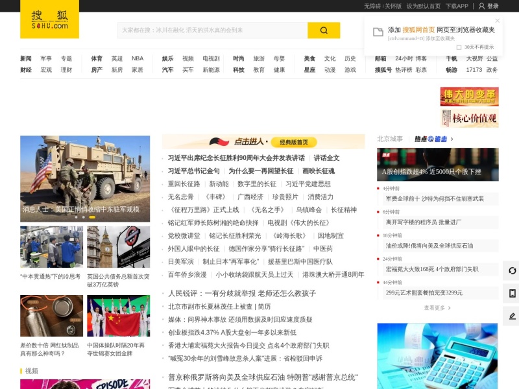
Task: Open the 经典版首页 button
Action: (x=294, y=142)
